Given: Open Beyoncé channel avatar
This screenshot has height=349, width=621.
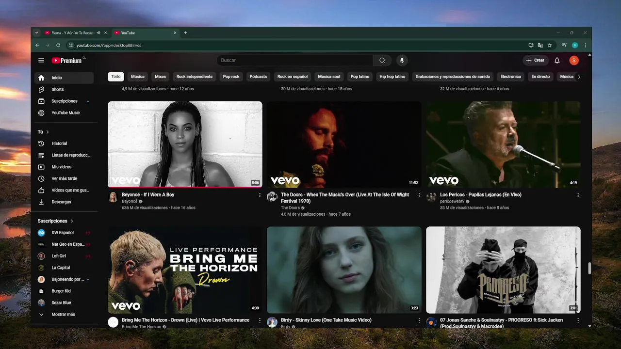Looking at the screenshot, I should pyautogui.click(x=113, y=197).
